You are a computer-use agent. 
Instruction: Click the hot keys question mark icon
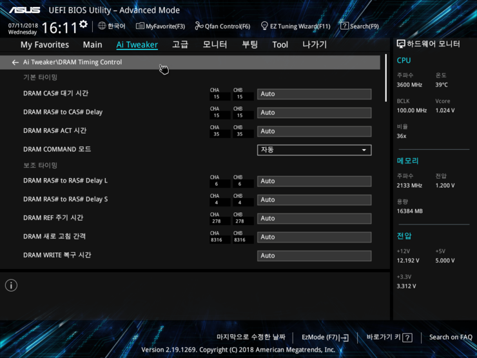click(x=407, y=337)
